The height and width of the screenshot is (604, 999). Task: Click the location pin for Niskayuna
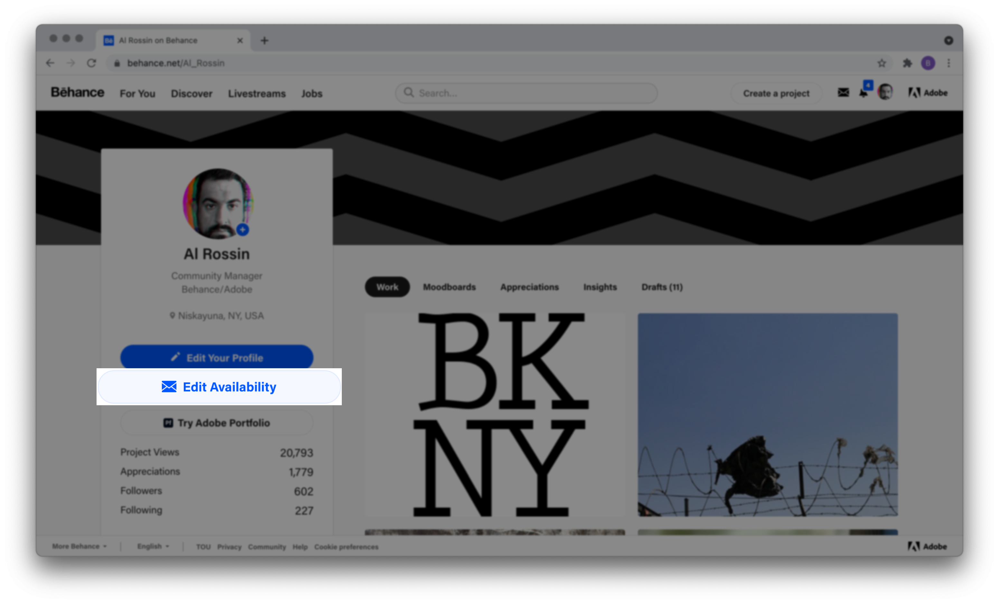coord(172,315)
